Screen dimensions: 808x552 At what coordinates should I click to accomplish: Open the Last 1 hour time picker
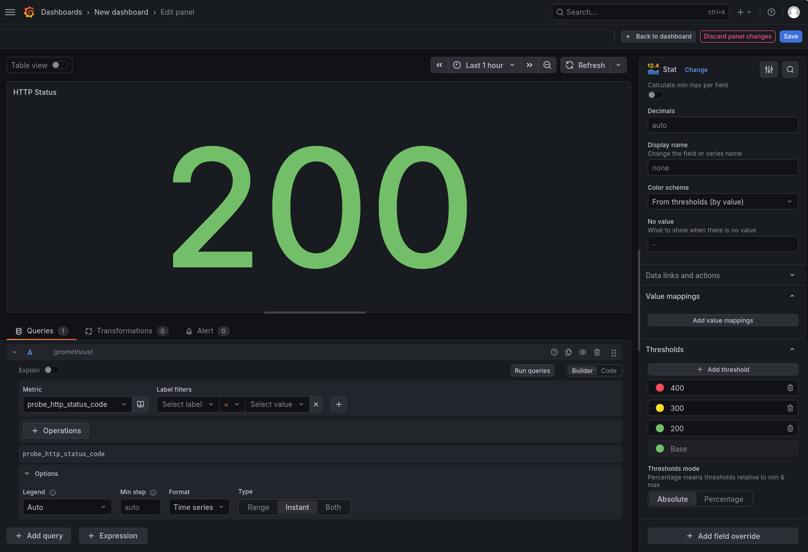click(484, 65)
